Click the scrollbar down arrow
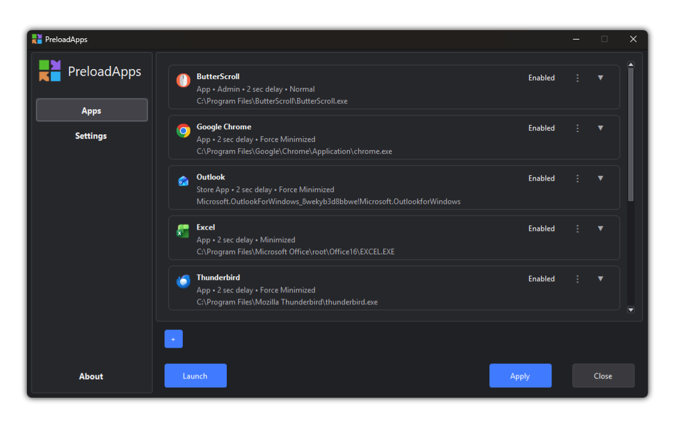The width and height of the screenshot is (676, 433). [x=631, y=310]
